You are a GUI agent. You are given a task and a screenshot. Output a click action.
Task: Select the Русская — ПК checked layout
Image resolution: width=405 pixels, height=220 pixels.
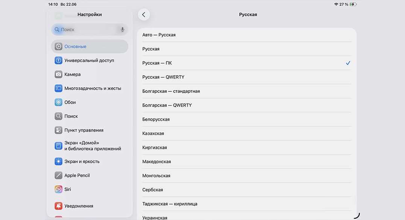click(x=246, y=63)
